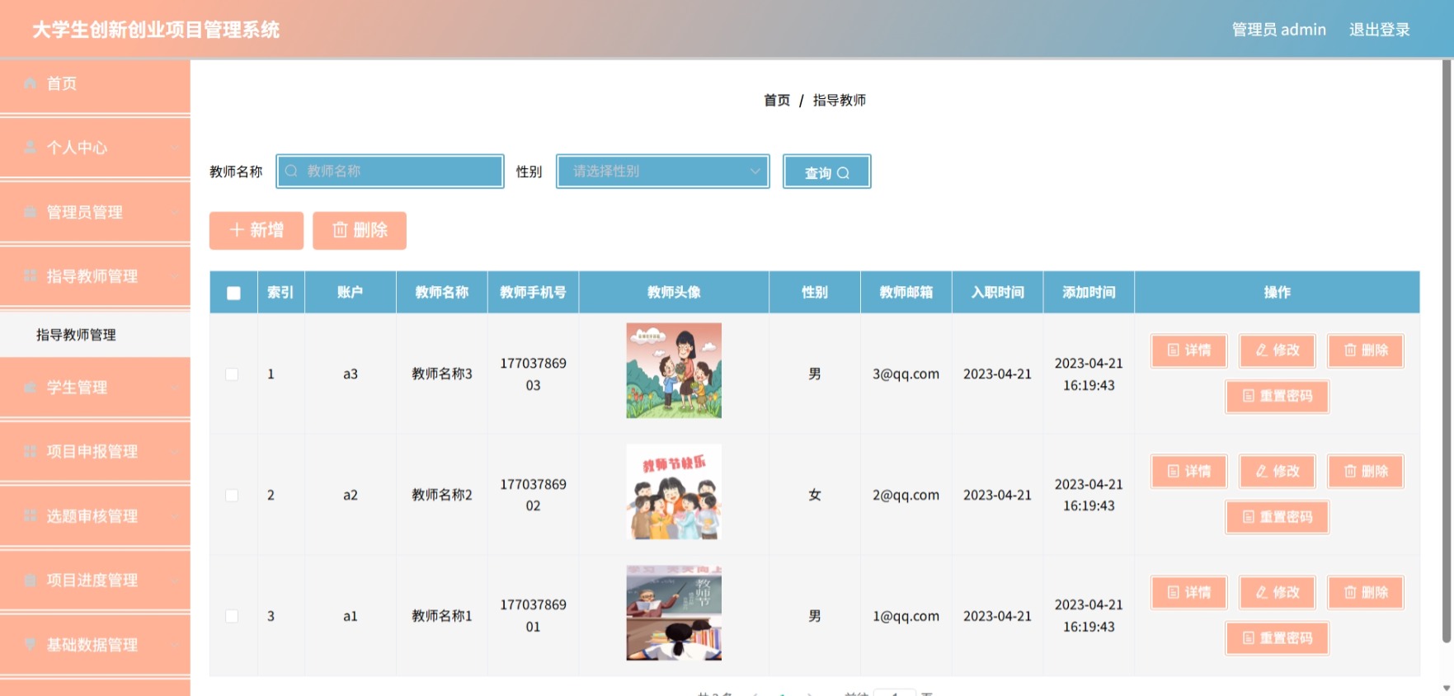The height and width of the screenshot is (696, 1454).
Task: Expand the 管理员管理 sidebar menu arrow
Action: [x=175, y=213]
